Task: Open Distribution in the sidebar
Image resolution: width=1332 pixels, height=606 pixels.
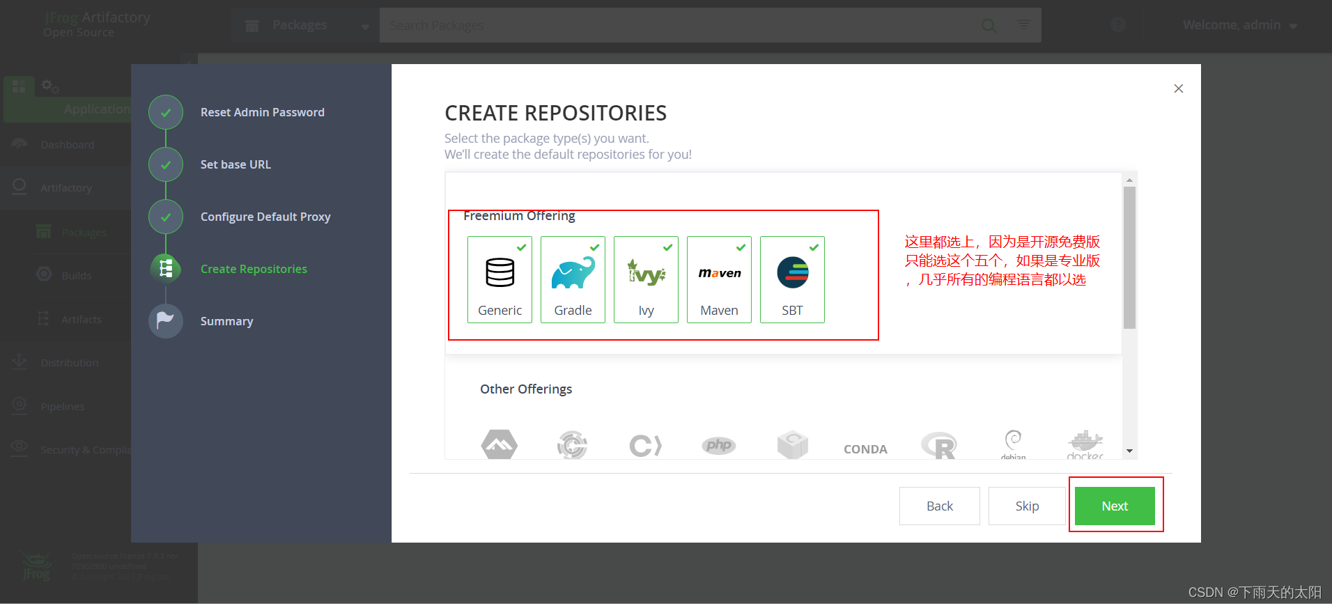Action: [x=69, y=362]
